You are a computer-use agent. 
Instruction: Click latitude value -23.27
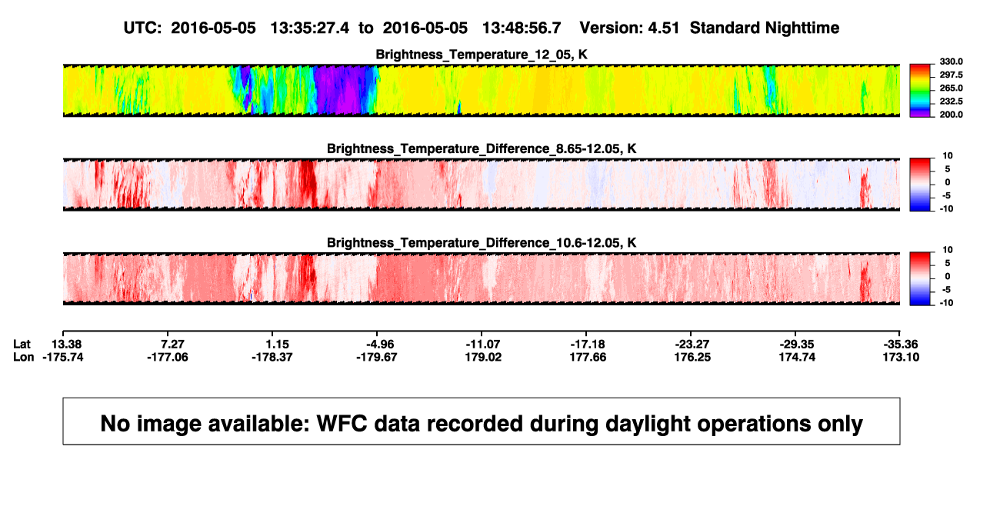[x=692, y=344]
